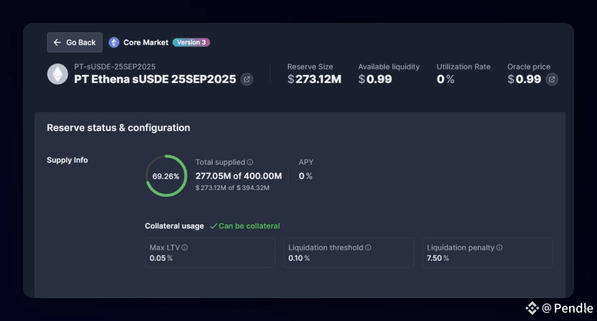Click the back arrow icon in Go Back

pyautogui.click(x=57, y=42)
